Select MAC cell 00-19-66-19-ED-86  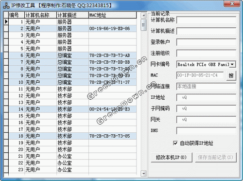[112, 29]
